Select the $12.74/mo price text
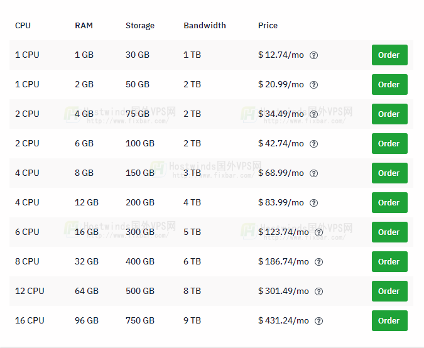Screen dimensions: 424x348 [x=281, y=55]
